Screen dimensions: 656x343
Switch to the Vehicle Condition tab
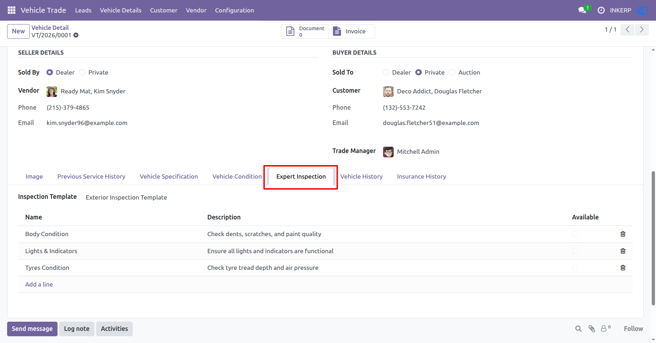coord(237,176)
